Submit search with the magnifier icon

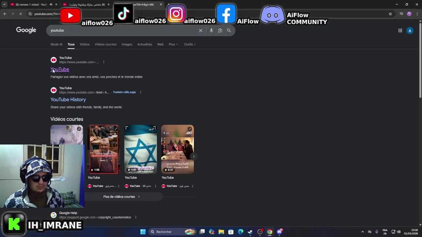pos(229,30)
